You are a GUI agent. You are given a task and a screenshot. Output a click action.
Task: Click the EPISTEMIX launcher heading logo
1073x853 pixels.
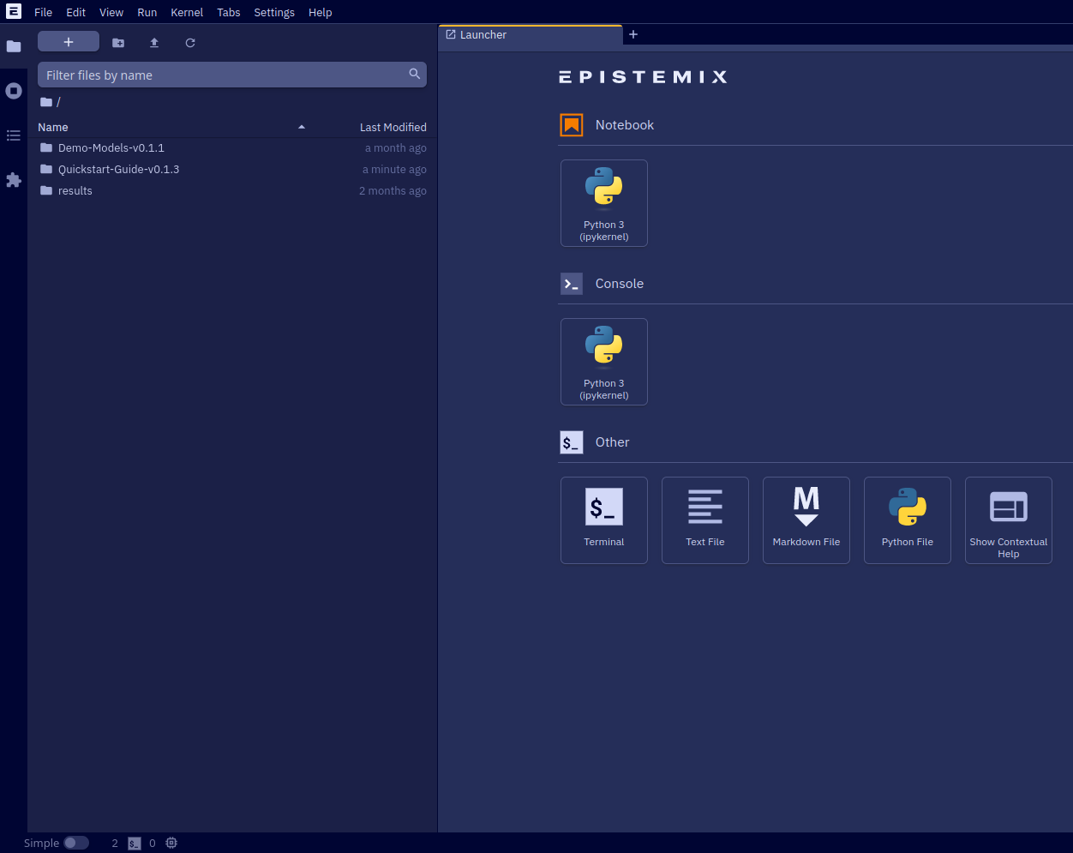[x=643, y=77]
